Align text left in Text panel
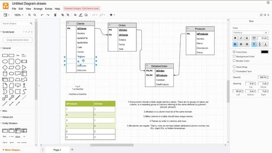The height and width of the screenshot is (153, 272). coord(235,44)
